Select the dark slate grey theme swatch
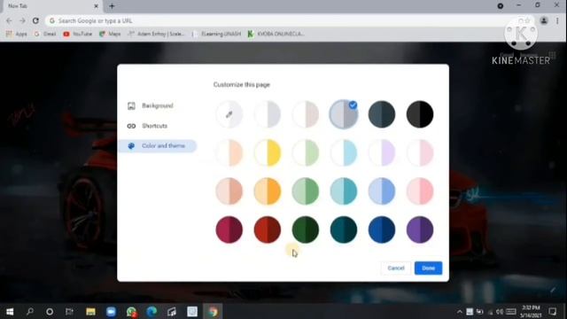The height and width of the screenshot is (319, 567). coord(382,114)
